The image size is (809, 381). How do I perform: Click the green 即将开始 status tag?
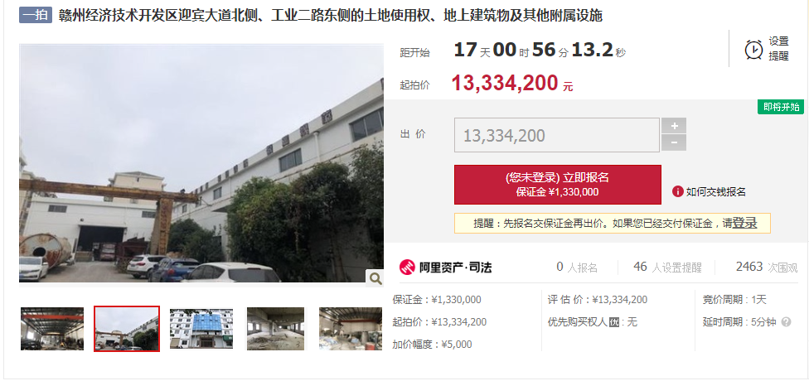[781, 107]
